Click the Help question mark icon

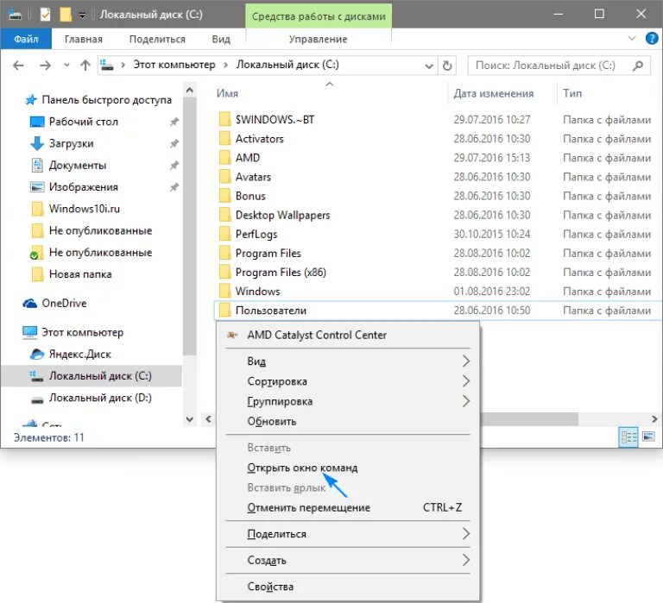point(652,39)
